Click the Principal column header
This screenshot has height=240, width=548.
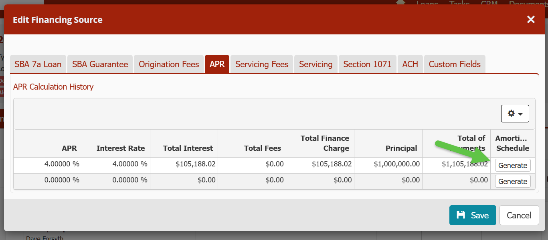pyautogui.click(x=388, y=143)
